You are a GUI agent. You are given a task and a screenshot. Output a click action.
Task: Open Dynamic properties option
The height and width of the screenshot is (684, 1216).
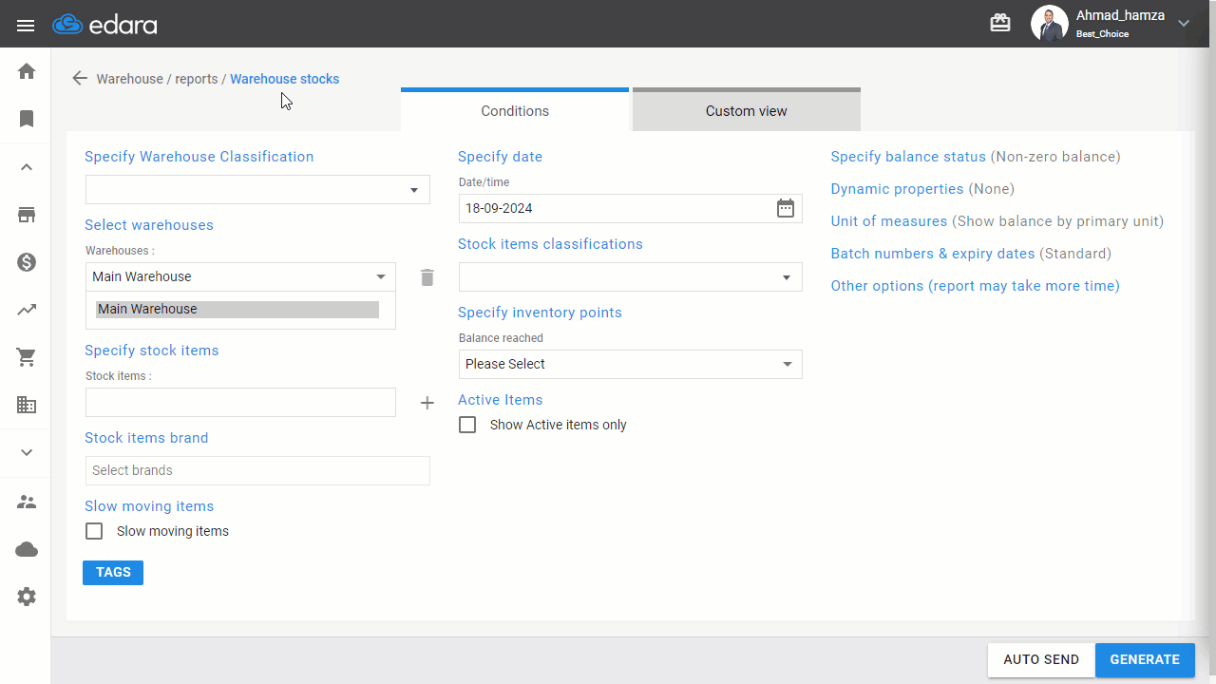(897, 189)
